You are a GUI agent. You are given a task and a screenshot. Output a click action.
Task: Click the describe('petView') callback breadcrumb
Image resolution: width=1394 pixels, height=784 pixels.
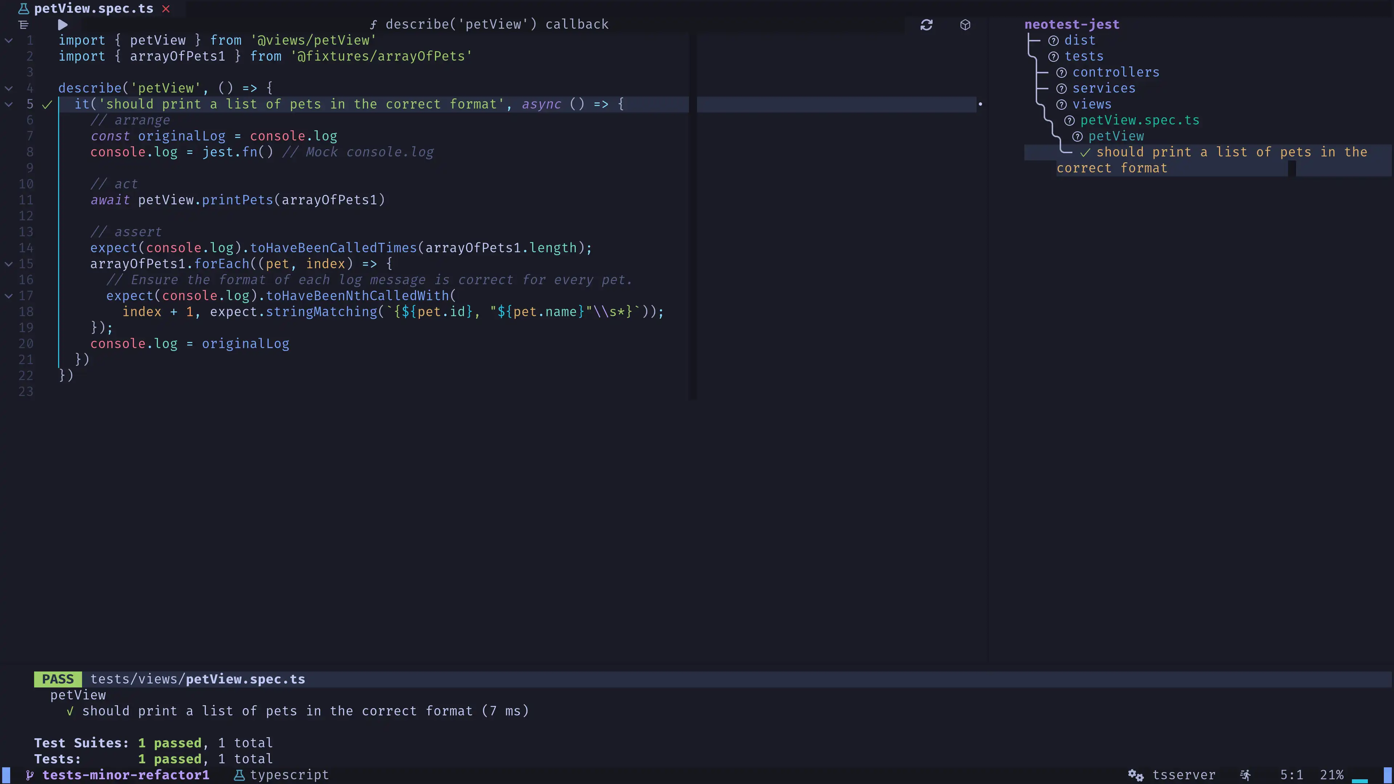point(497,24)
